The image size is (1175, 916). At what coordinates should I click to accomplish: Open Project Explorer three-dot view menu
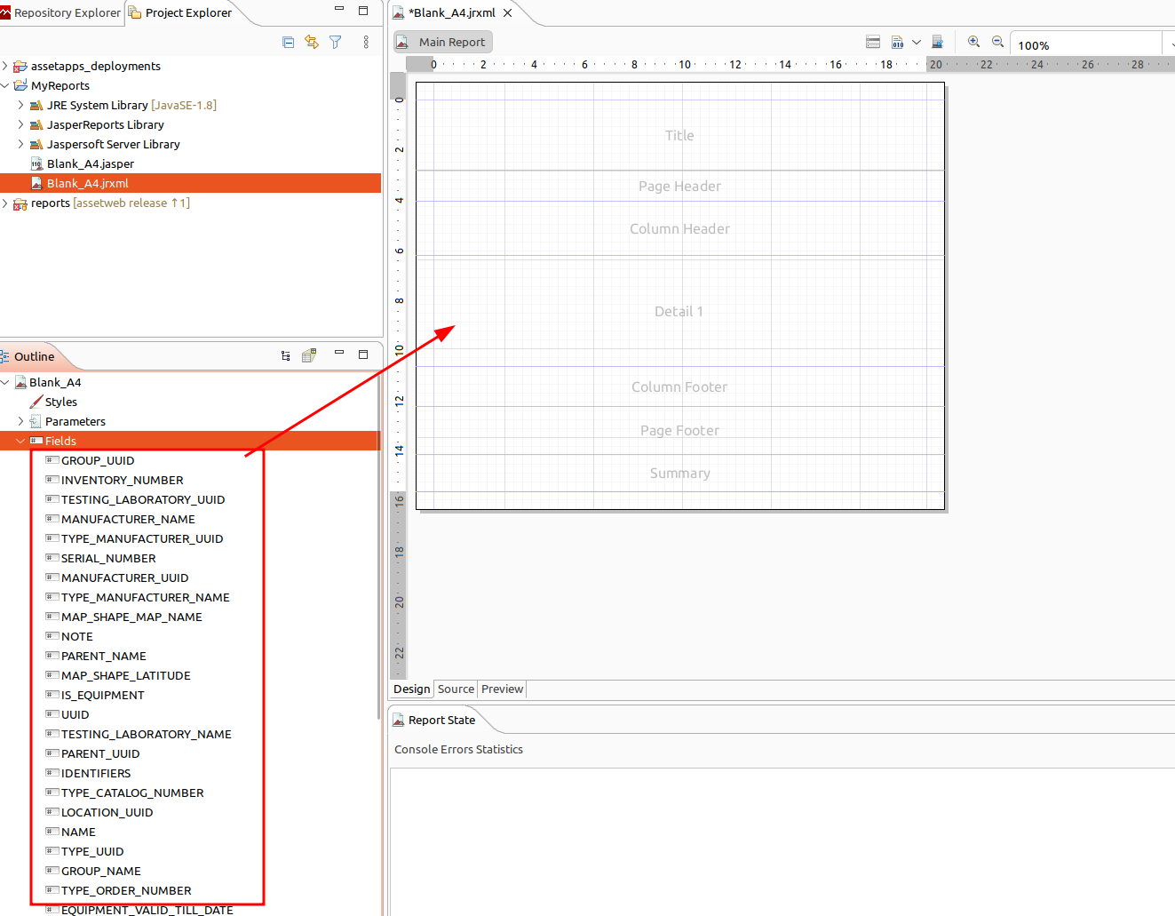(x=366, y=42)
